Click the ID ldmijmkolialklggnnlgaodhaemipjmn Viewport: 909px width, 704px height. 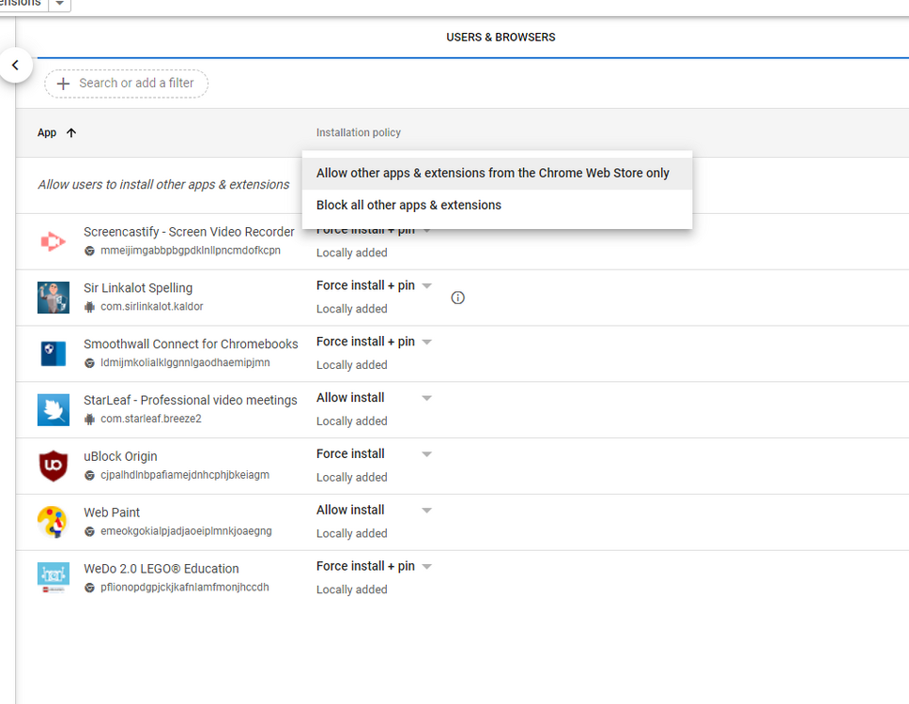pos(185,362)
